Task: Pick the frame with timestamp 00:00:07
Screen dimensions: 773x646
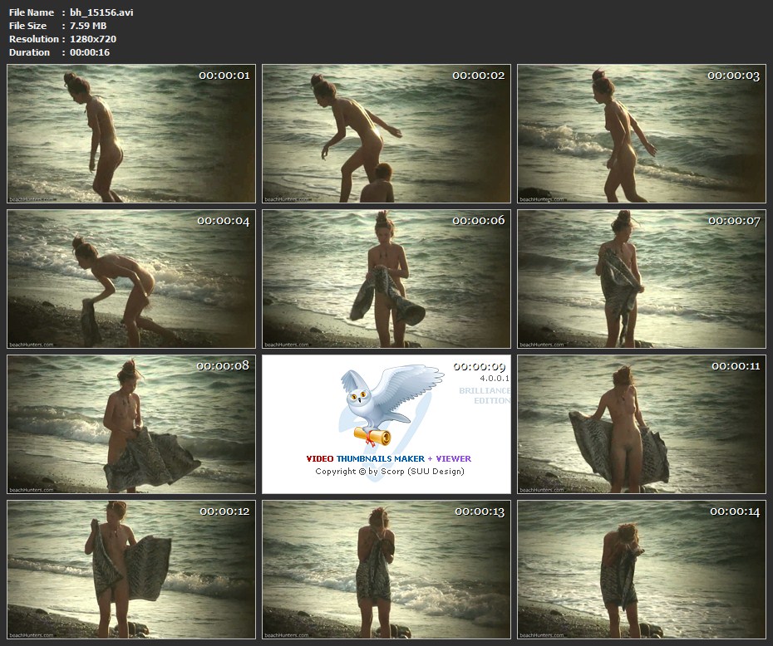Action: pos(641,279)
